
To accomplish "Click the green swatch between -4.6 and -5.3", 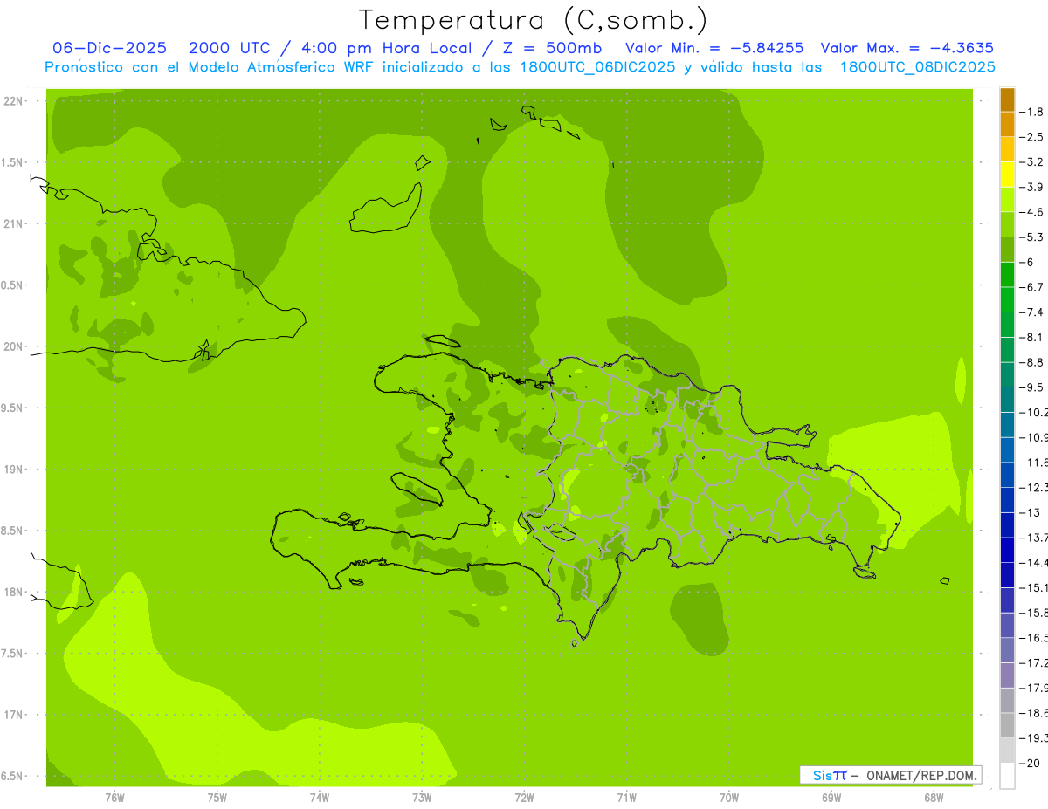I will [x=1007, y=224].
